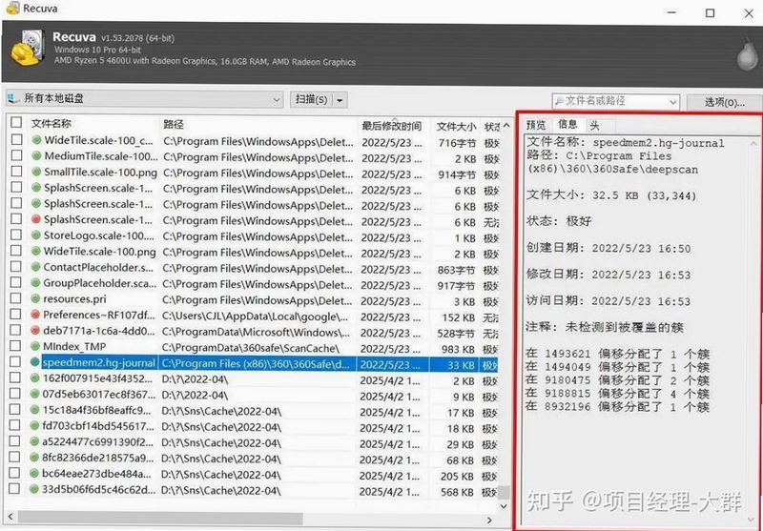Click red status dot for Preferences~RF107df
The height and width of the screenshot is (531, 763).
click(35, 315)
